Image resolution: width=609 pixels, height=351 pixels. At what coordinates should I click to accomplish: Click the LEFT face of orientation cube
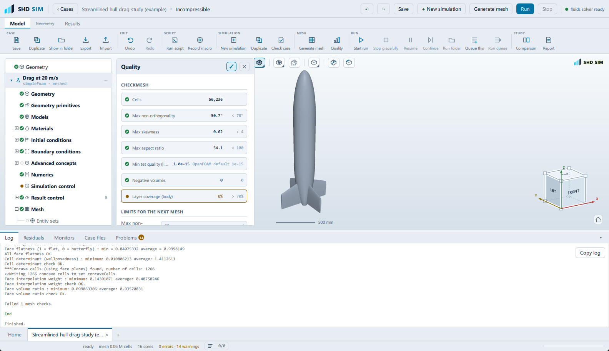point(553,190)
